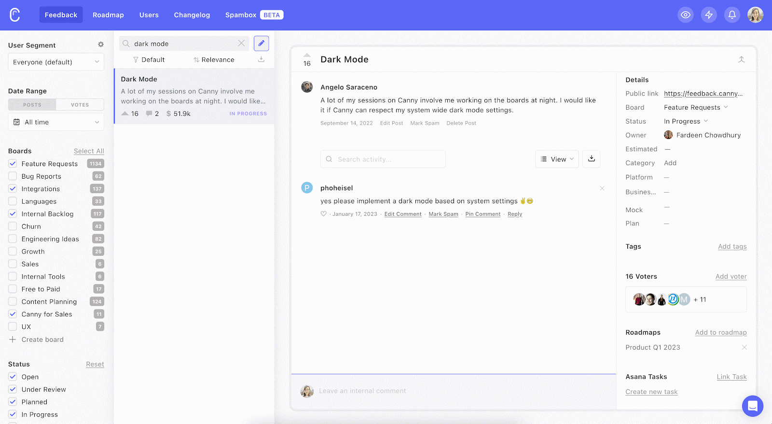Uncheck the Open status

point(13,377)
